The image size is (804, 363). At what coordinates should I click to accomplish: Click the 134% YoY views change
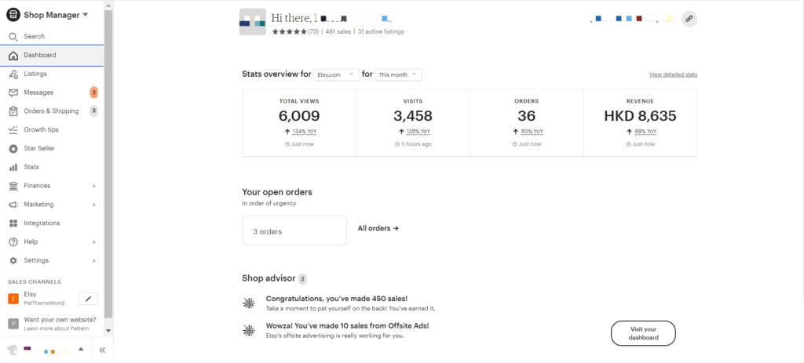point(305,132)
